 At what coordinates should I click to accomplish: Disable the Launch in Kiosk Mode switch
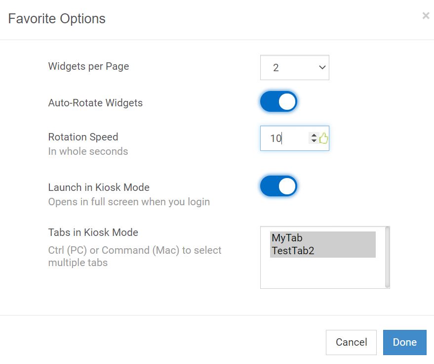pyautogui.click(x=278, y=186)
